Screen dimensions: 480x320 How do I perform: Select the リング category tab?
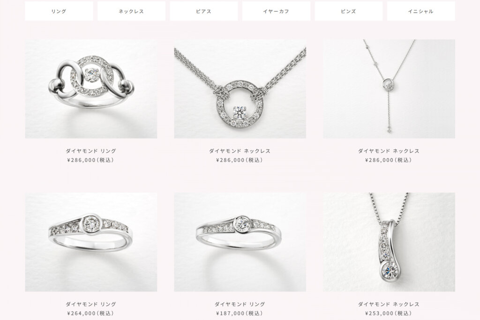point(59,11)
